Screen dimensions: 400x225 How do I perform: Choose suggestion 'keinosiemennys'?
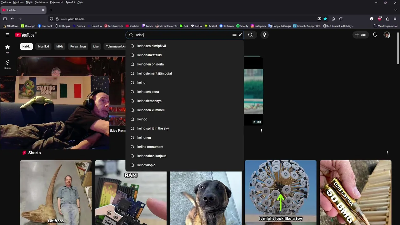[x=184, y=101]
